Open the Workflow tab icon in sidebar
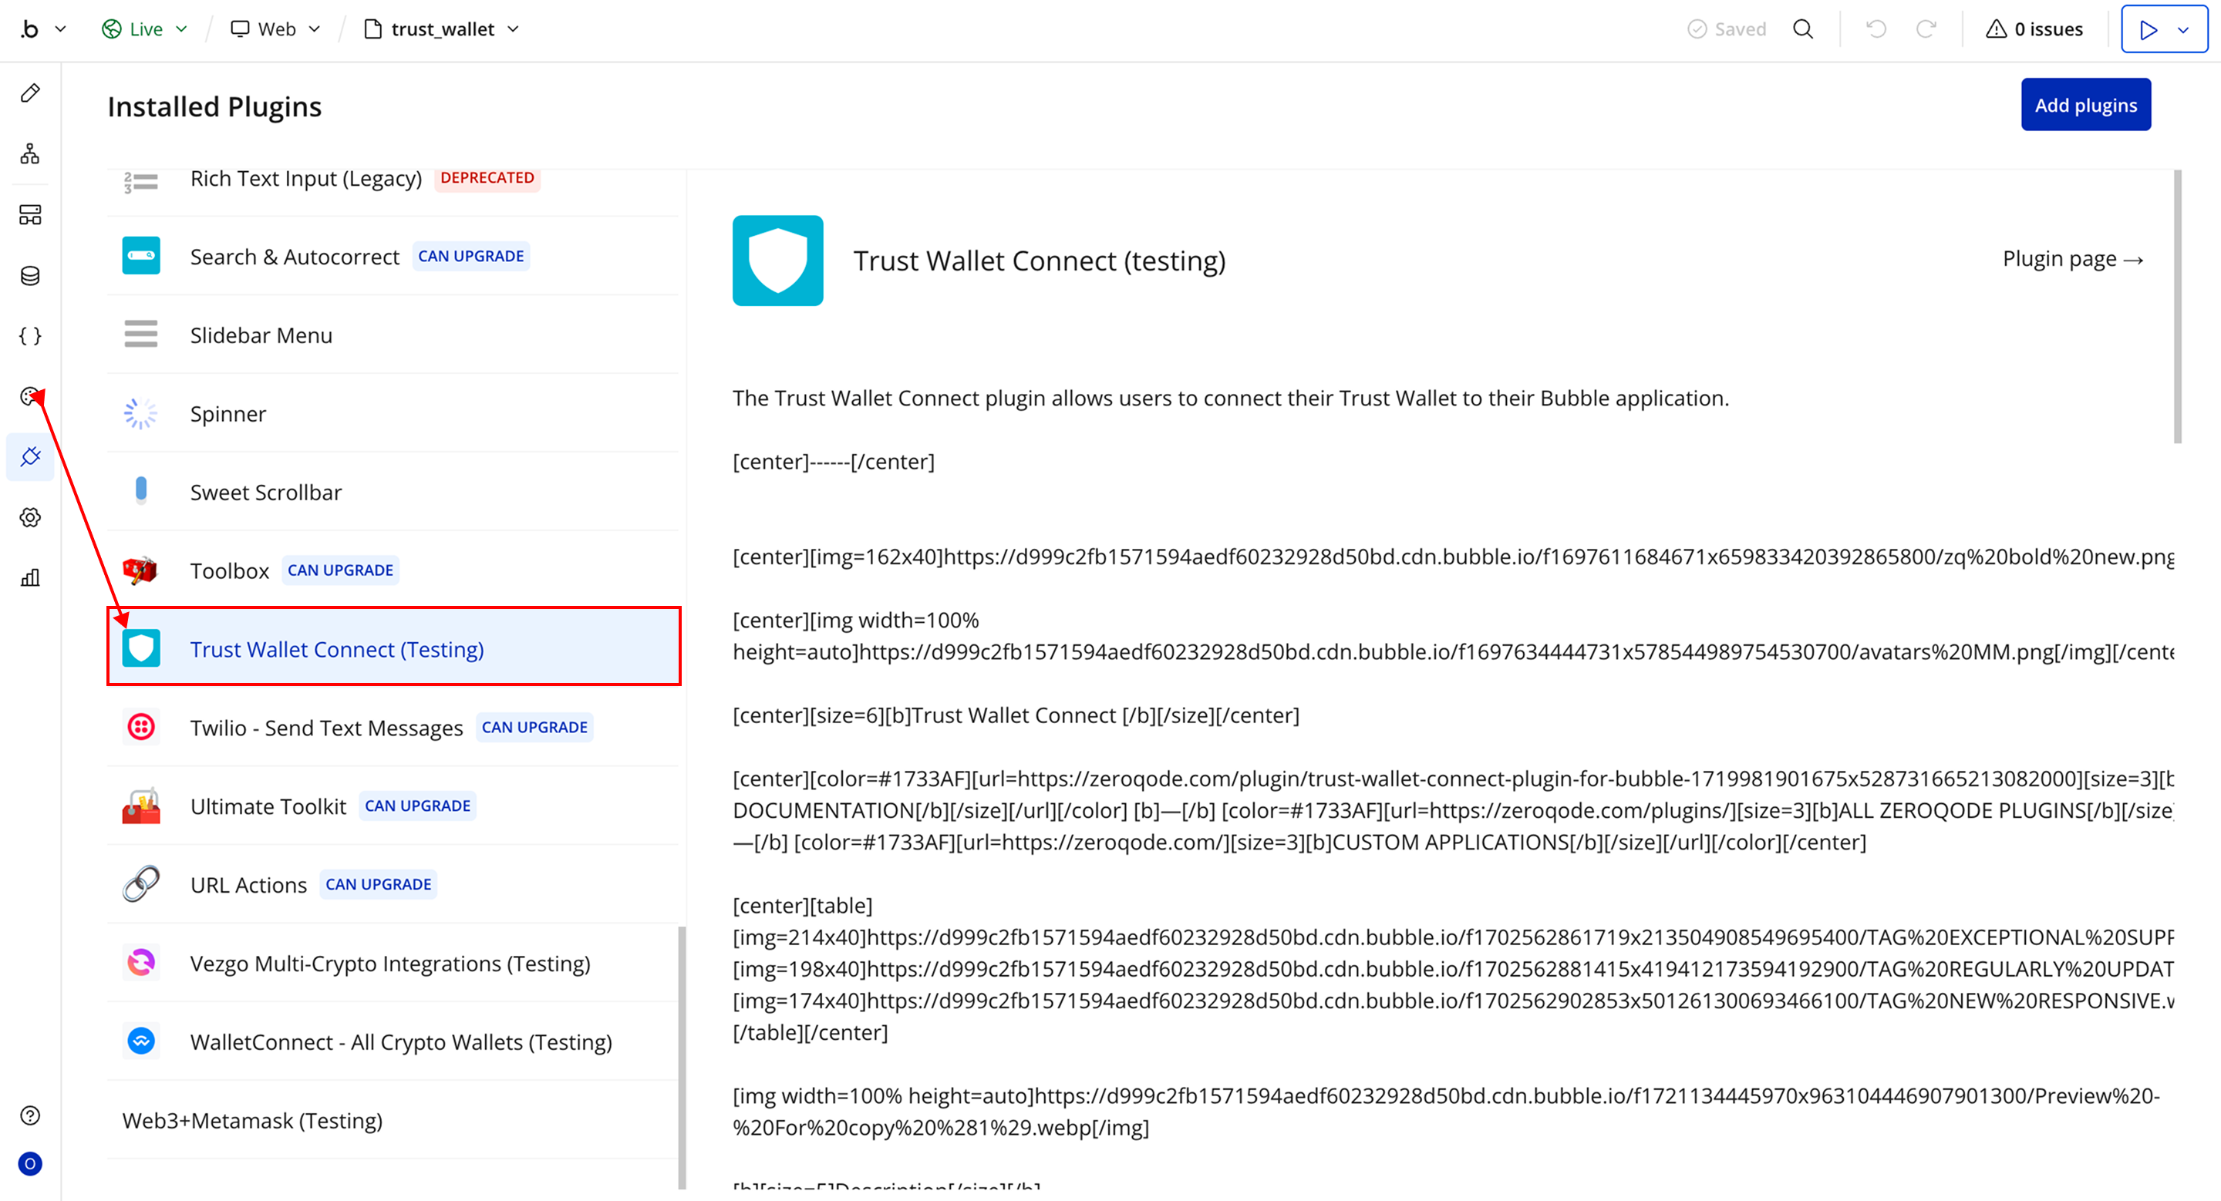The width and height of the screenshot is (2221, 1201). point(30,154)
